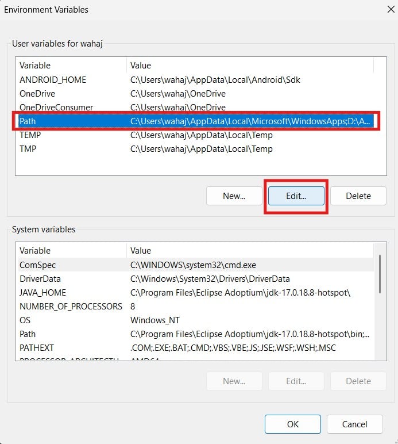Screen dimensions: 398x444
Task: Dismiss dialog with Cancel button
Action: coord(354,424)
